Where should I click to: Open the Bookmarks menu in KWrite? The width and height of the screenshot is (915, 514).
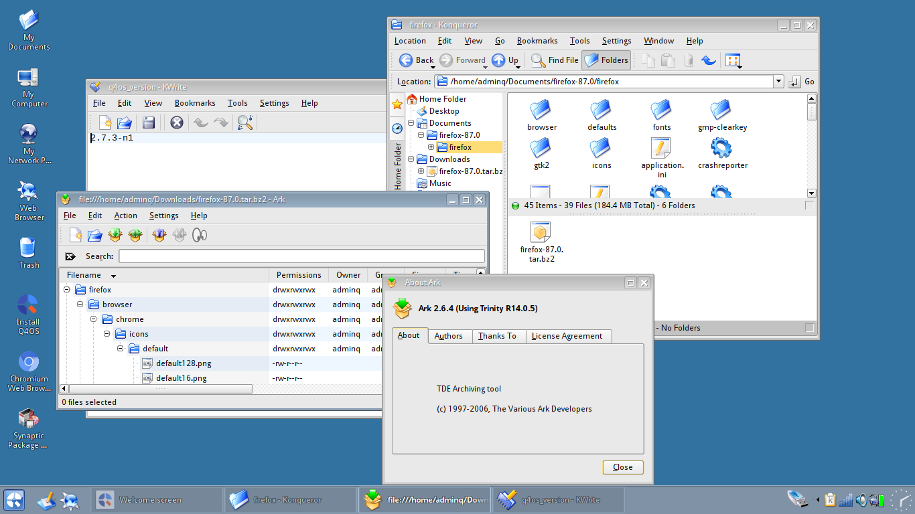[195, 103]
